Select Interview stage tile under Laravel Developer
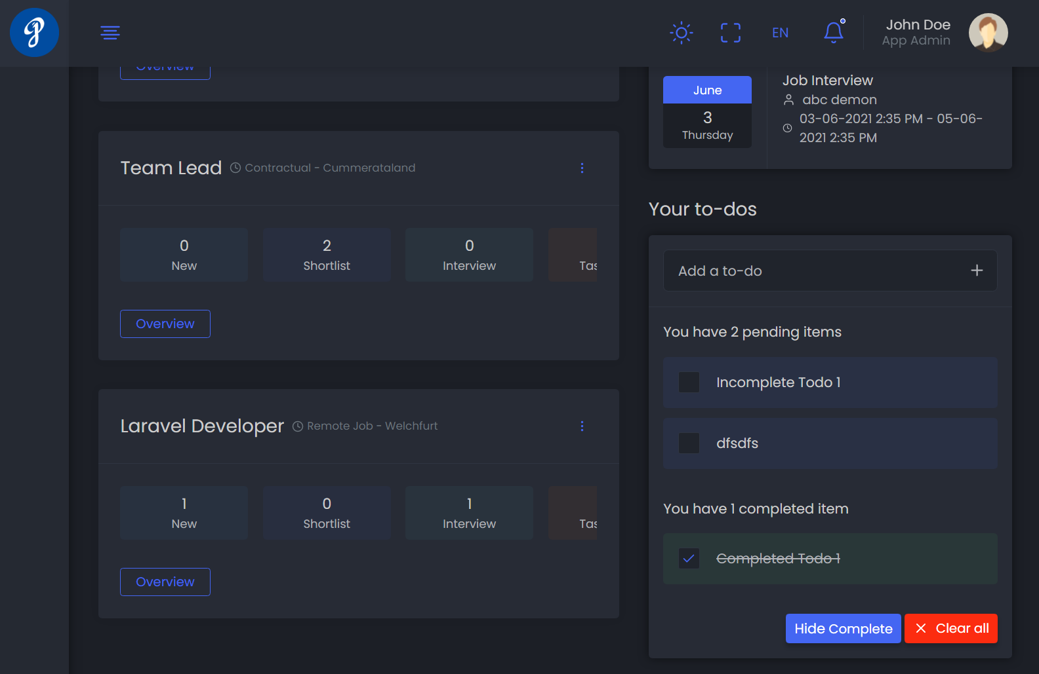This screenshot has height=674, width=1039. 469,513
